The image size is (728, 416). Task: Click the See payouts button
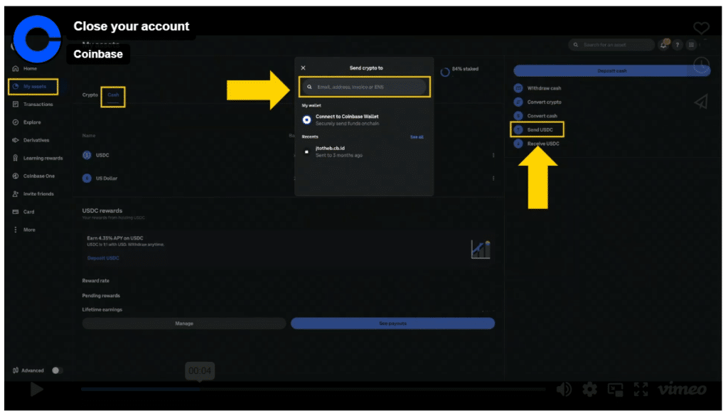(392, 324)
